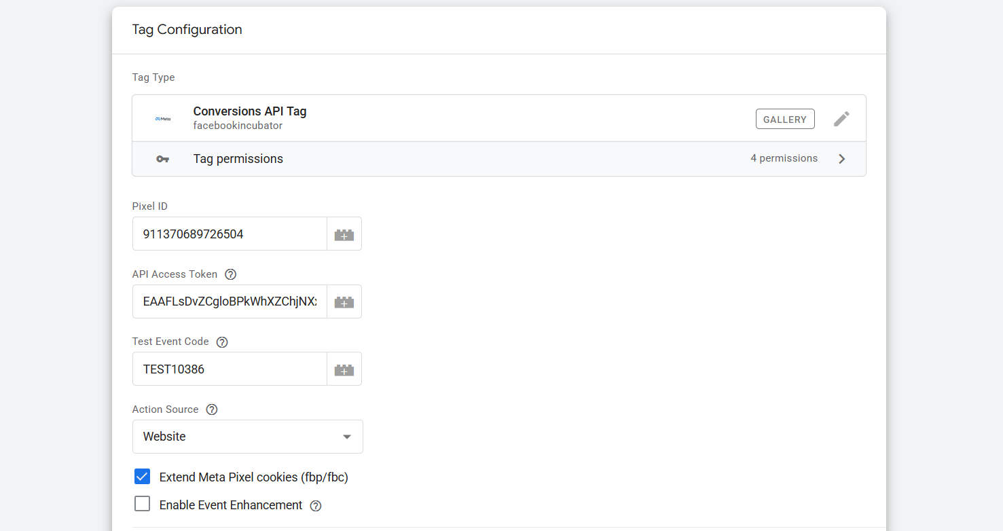This screenshot has width=1003, height=531.
Task: Show help for API Access Token
Action: tap(231, 274)
